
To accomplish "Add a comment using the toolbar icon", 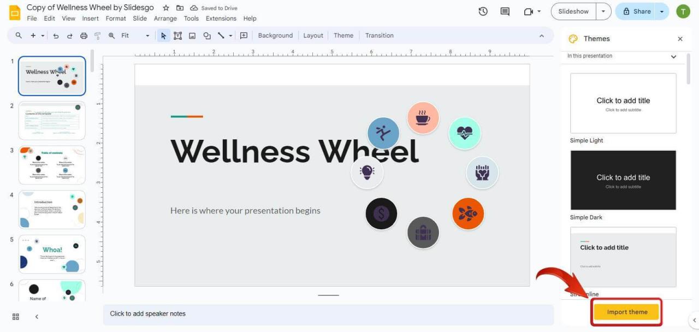I will (244, 35).
